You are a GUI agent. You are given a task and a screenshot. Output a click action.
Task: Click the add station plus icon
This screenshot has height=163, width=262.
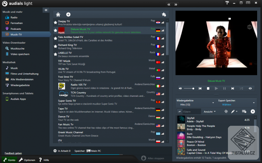tap(68, 15)
